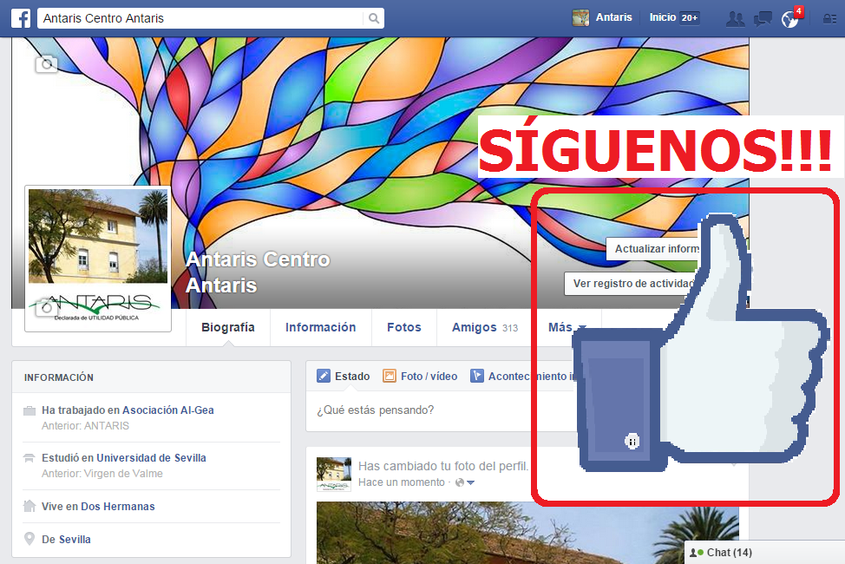Image resolution: width=845 pixels, height=564 pixels.
Task: Open Sevilla hometown link
Action: pyautogui.click(x=75, y=539)
